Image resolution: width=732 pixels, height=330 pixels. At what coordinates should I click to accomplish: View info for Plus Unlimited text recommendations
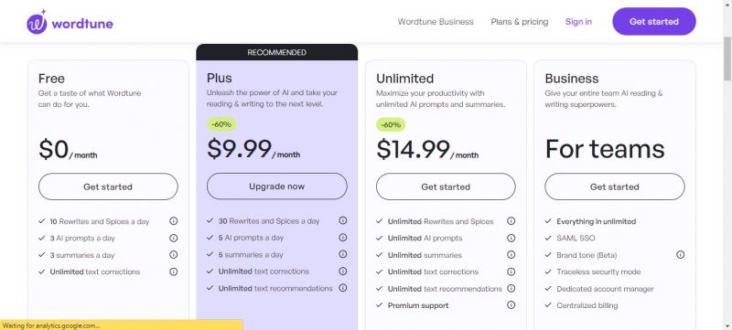[x=342, y=288]
